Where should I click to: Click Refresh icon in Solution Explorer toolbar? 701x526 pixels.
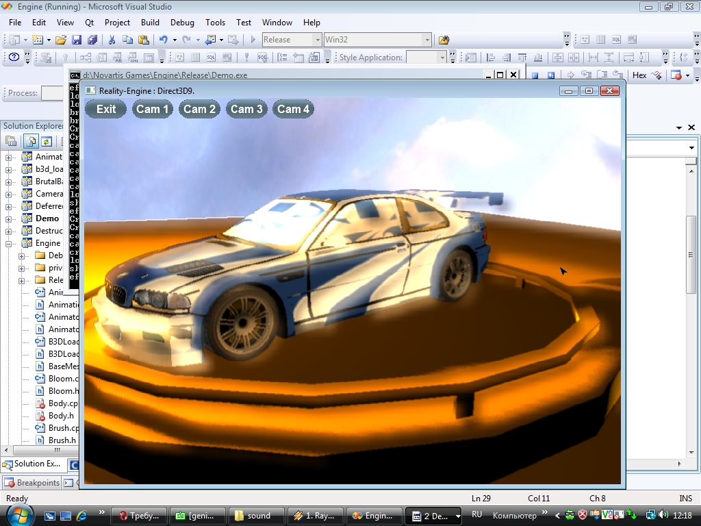[x=46, y=142]
